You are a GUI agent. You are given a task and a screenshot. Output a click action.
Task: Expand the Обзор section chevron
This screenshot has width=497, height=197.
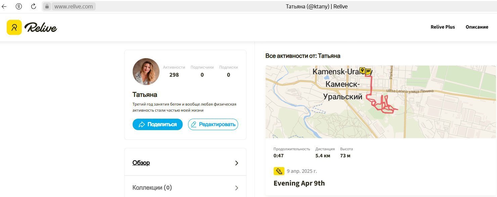tap(236, 163)
